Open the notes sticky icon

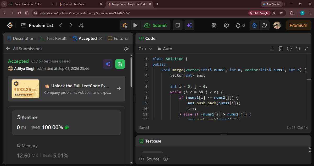(x=178, y=25)
